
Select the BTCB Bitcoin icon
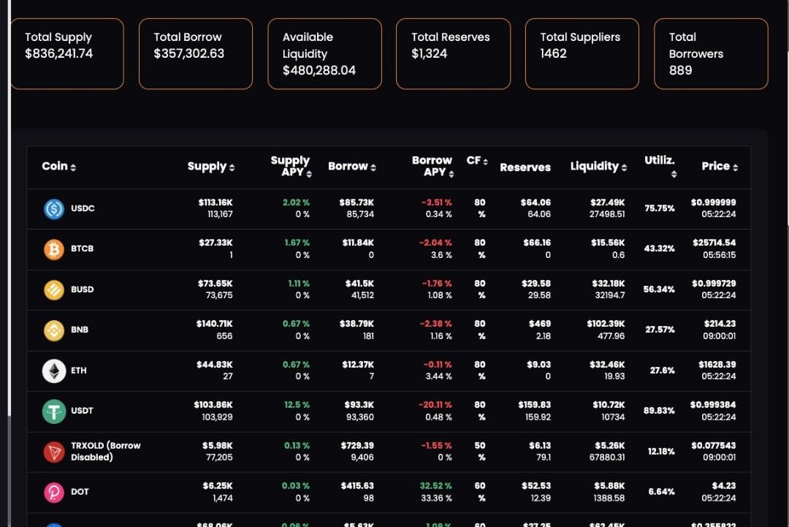[53, 249]
